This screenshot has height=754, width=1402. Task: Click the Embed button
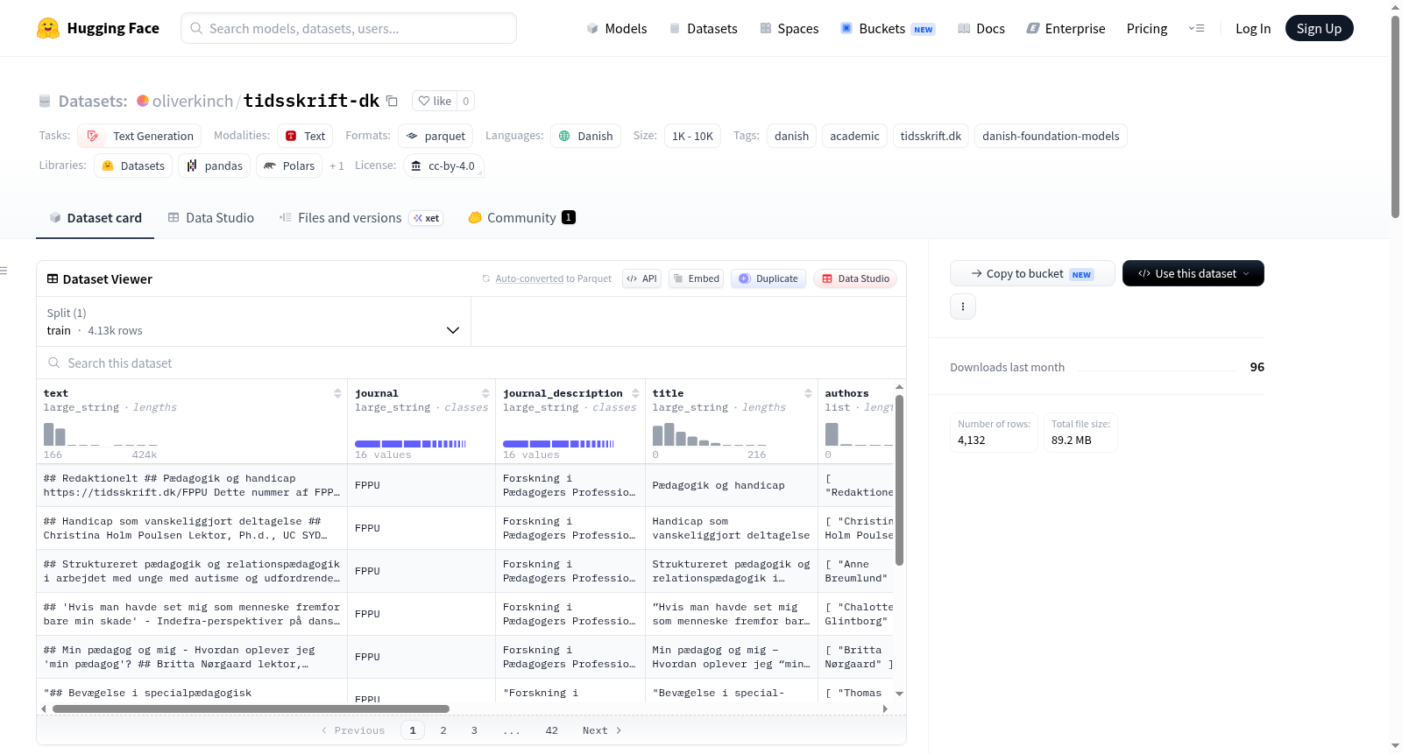coord(696,278)
